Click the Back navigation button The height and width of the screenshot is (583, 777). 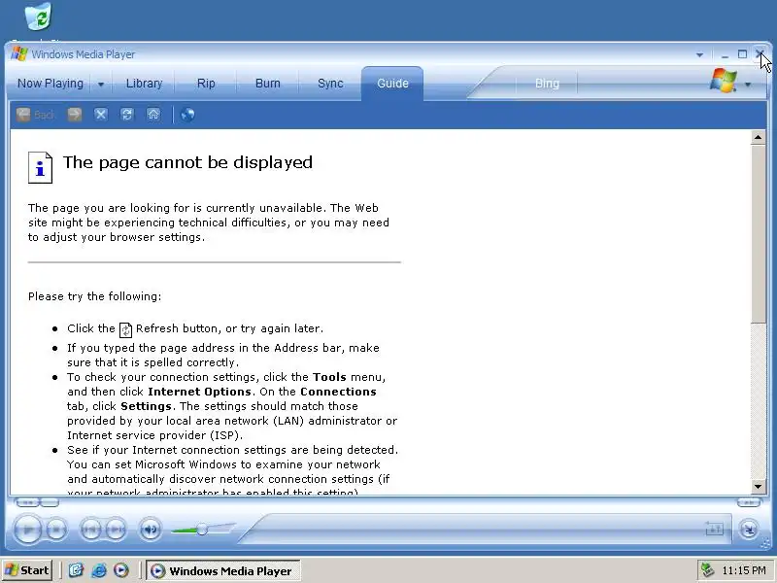[x=35, y=115]
